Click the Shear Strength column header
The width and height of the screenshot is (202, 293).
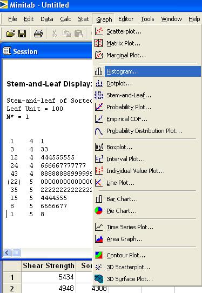click(49, 266)
